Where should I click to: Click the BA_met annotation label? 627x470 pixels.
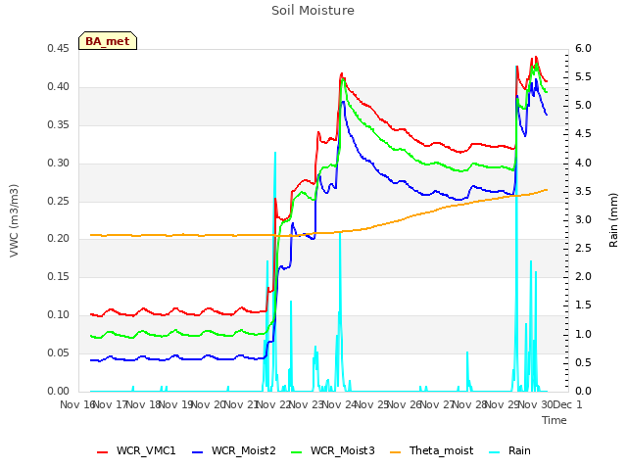108,41
